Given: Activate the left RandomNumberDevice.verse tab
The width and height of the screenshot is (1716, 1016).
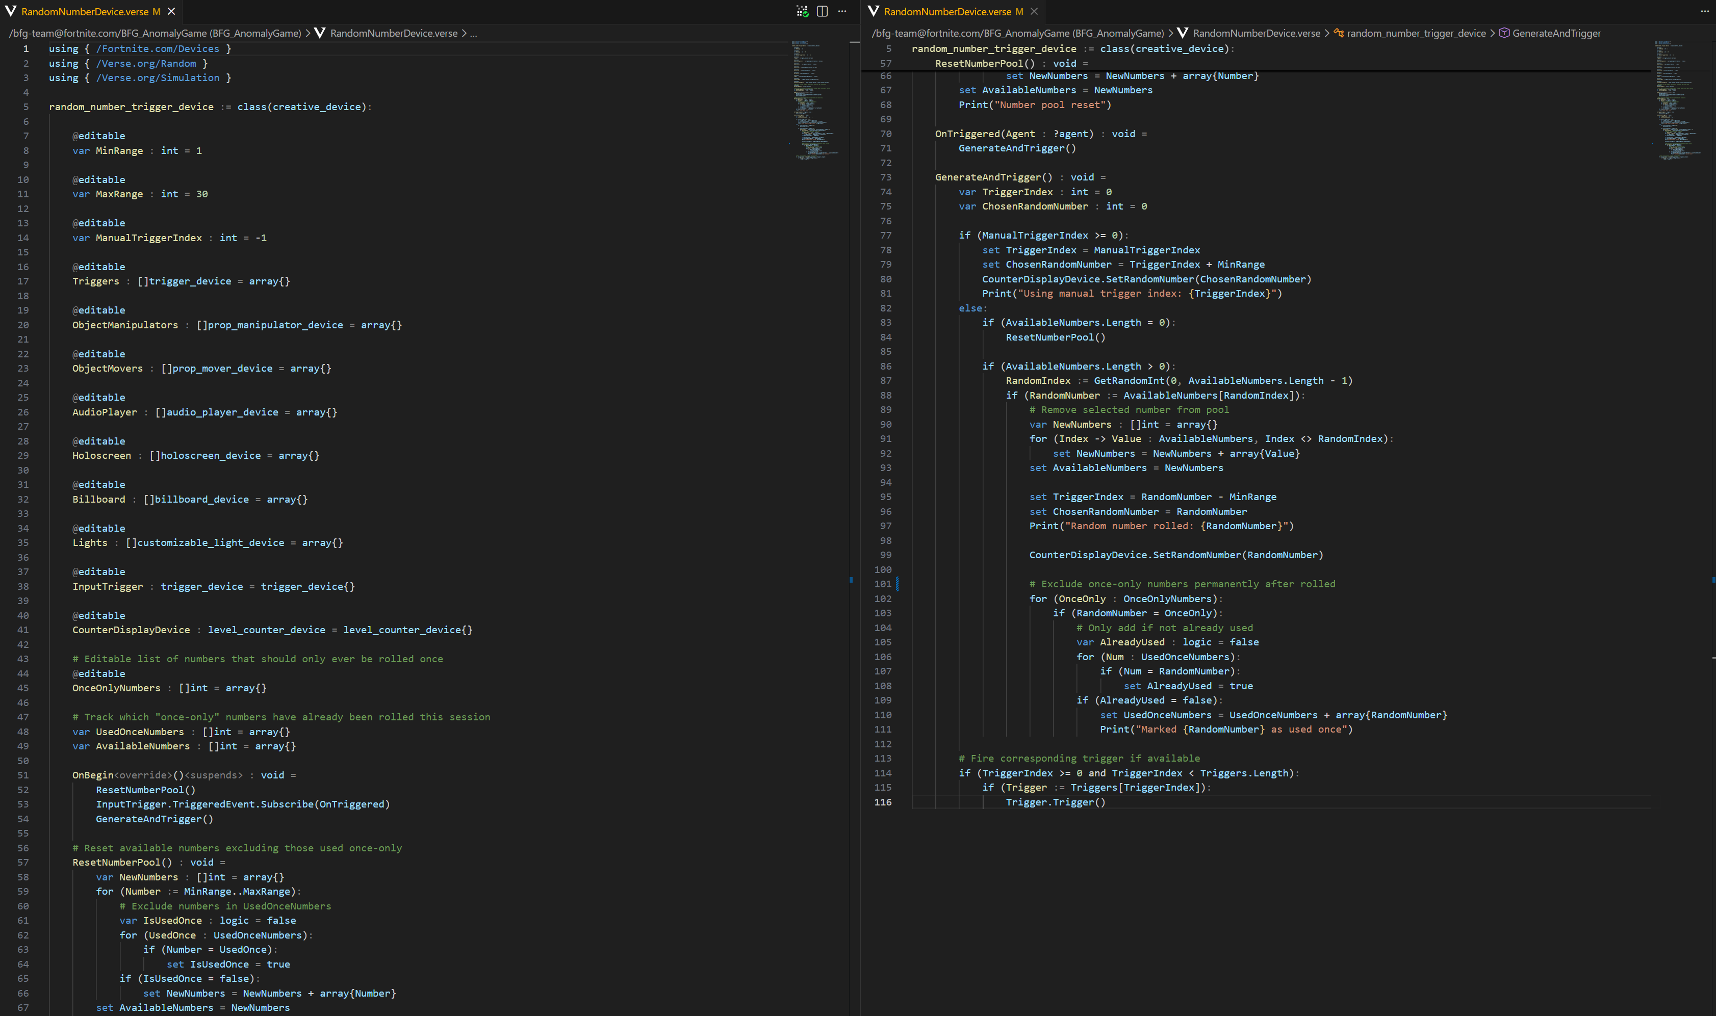Looking at the screenshot, I should [x=90, y=12].
